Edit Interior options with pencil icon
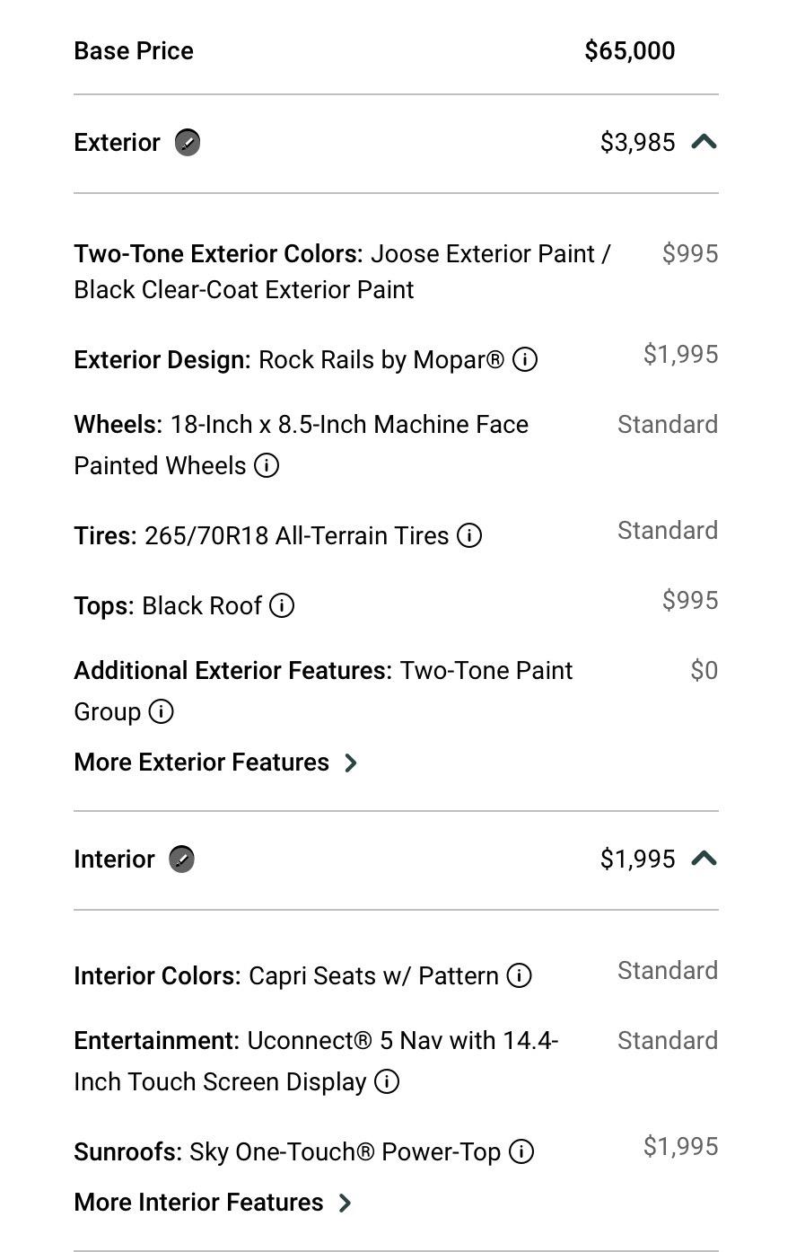This screenshot has width=805, height=1252. tap(181, 860)
